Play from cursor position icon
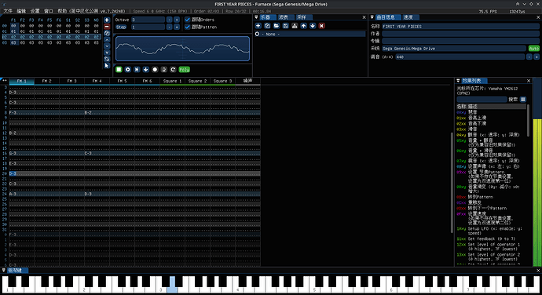This screenshot has height=295, width=542. (x=137, y=69)
